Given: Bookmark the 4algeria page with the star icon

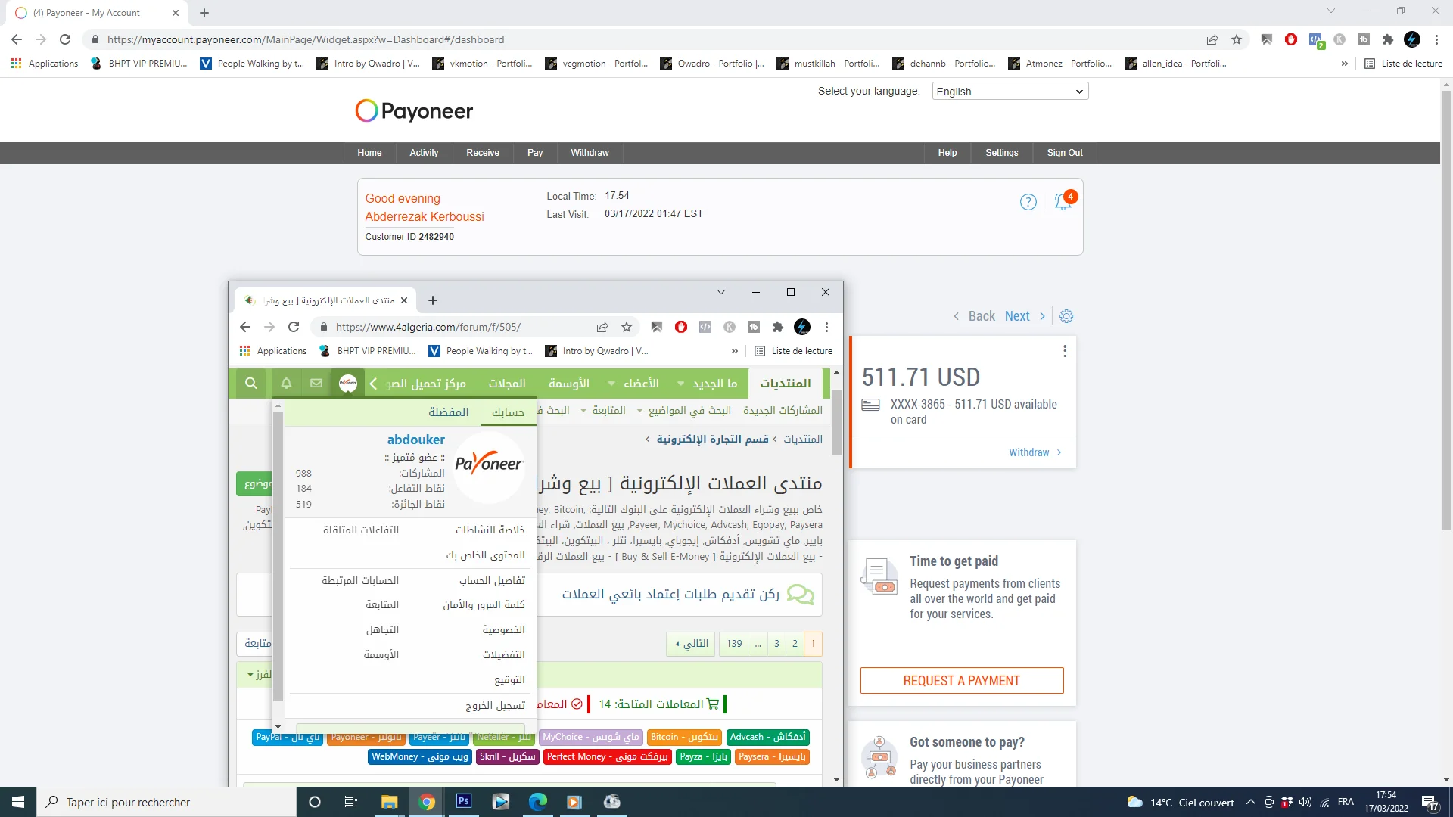Looking at the screenshot, I should (x=627, y=327).
